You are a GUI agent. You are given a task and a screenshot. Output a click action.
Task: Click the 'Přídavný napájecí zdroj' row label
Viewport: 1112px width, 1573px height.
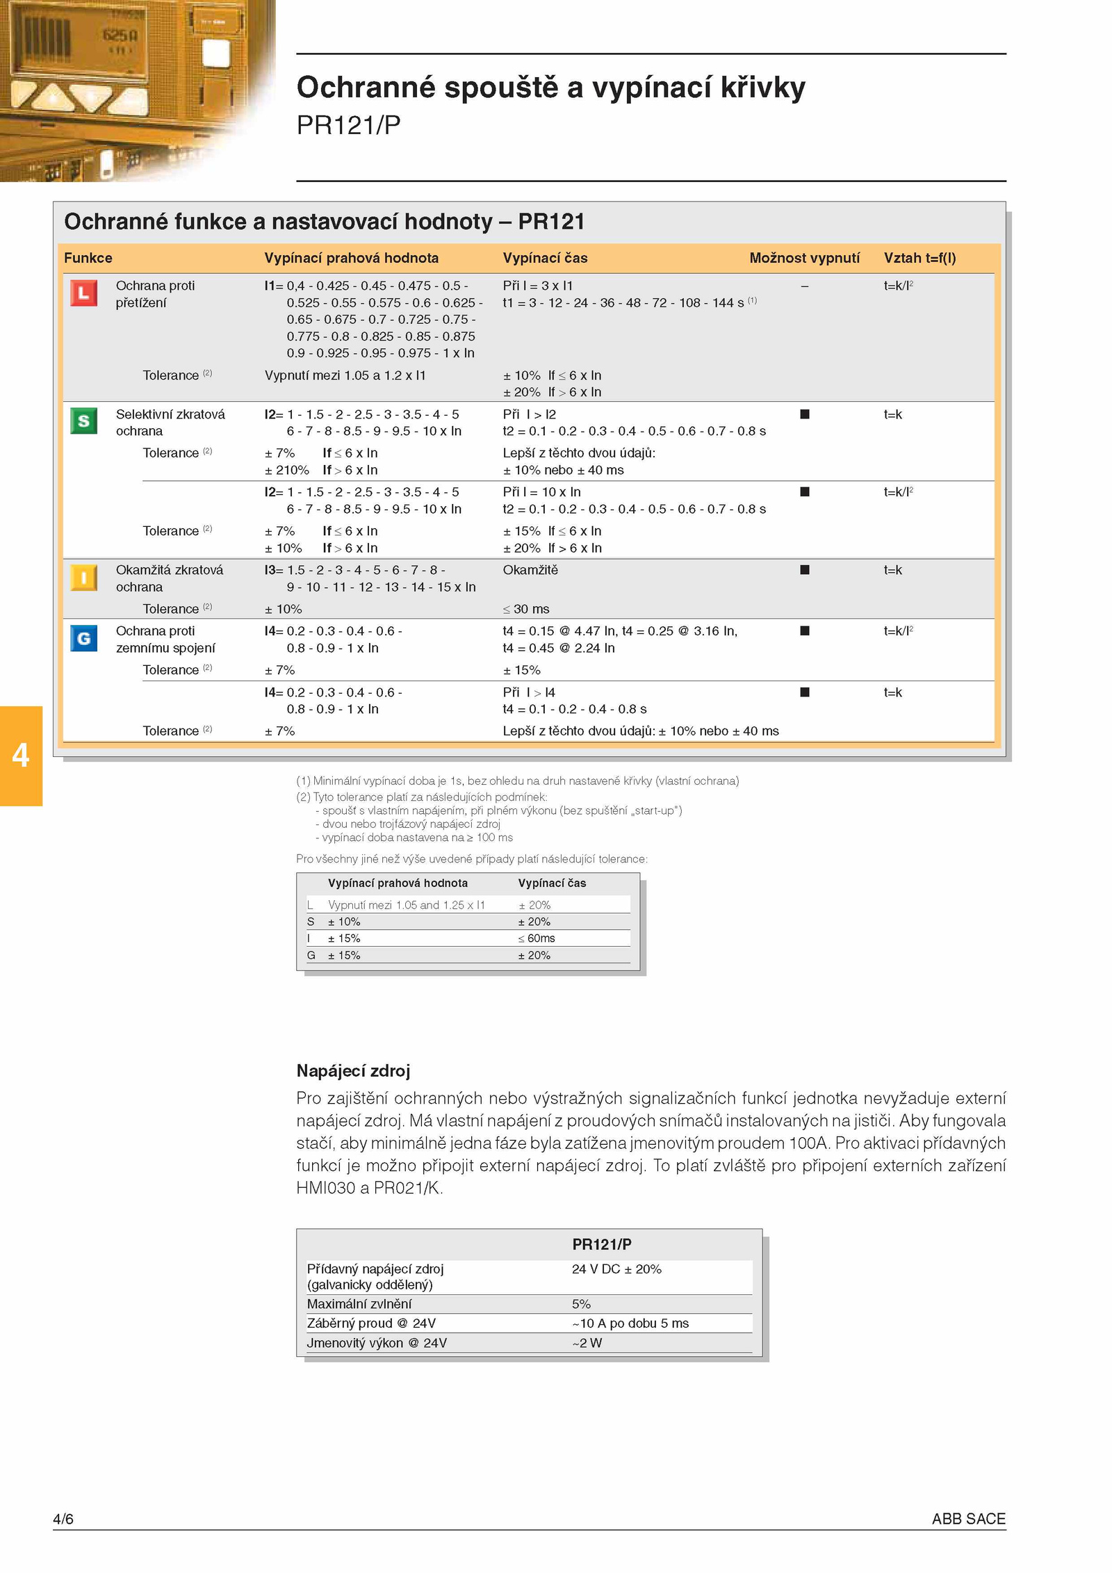375,1277
